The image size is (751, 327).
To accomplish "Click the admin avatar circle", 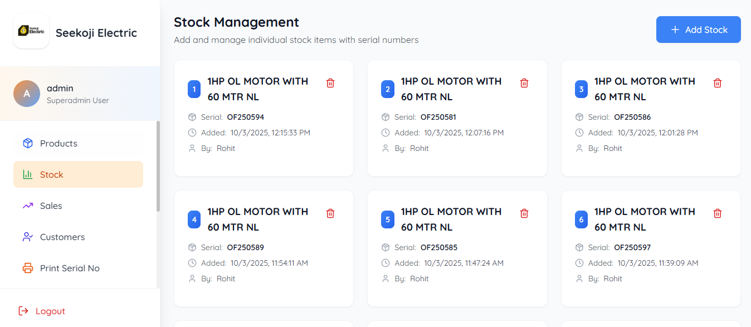I will (x=27, y=94).
